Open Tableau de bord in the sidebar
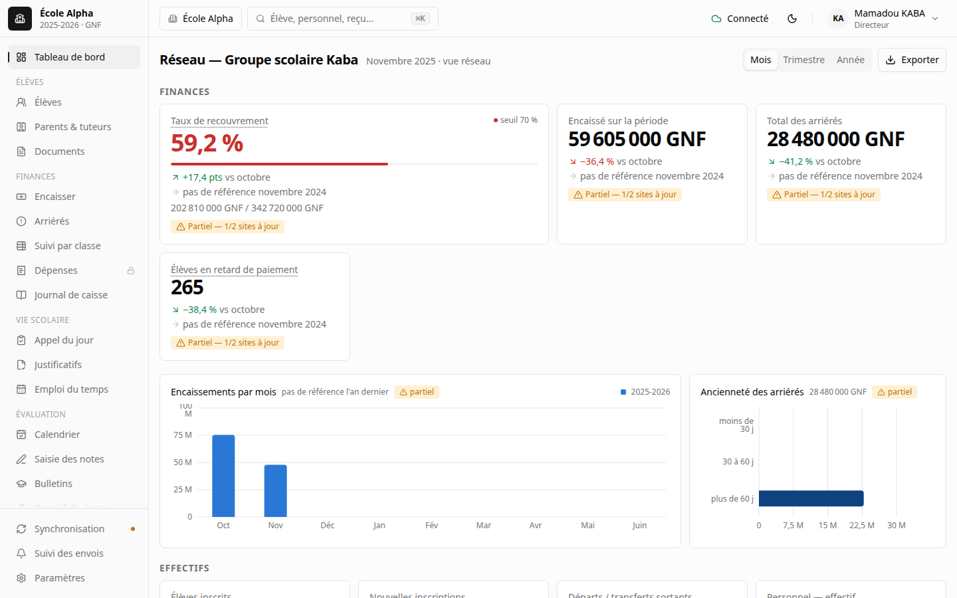This screenshot has width=957, height=598. (74, 57)
